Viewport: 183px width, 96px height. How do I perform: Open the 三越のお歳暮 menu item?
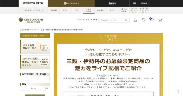pos(89,10)
